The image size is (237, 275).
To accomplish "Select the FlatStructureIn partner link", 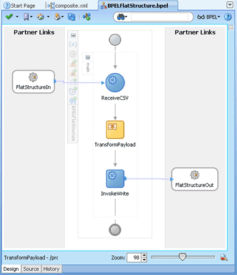I will (33, 82).
